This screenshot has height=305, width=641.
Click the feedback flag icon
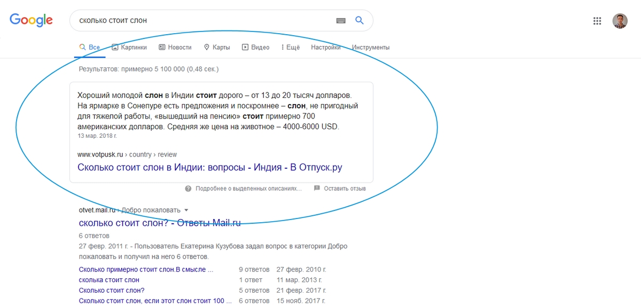[317, 189]
